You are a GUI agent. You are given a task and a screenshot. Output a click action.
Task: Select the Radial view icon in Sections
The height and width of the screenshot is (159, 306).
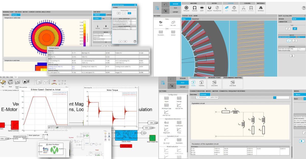pos(161,23)
